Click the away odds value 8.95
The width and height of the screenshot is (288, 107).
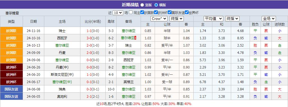click(240, 38)
